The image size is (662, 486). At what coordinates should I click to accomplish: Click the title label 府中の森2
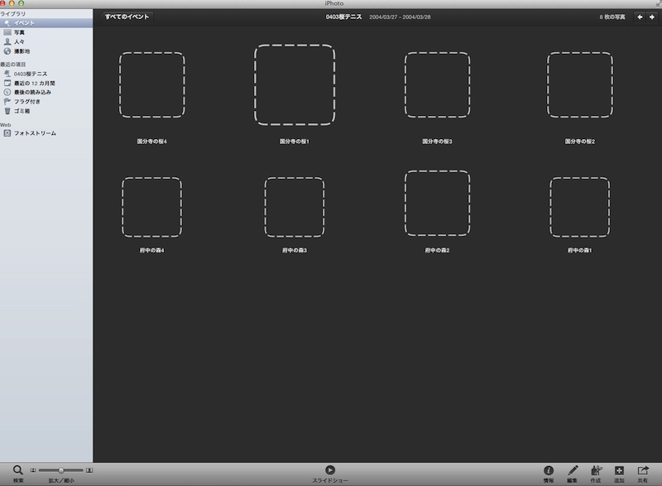pos(438,250)
